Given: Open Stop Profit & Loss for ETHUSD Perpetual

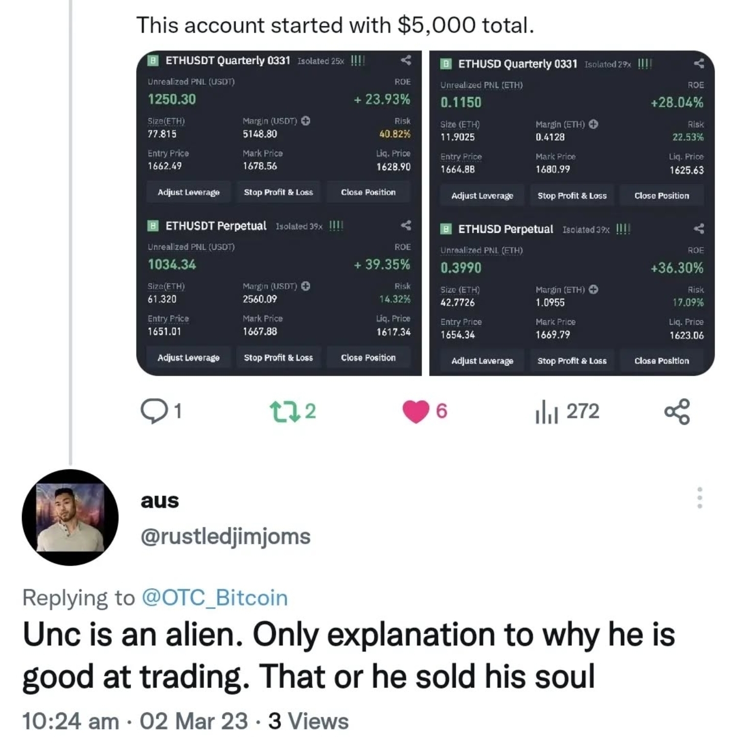Looking at the screenshot, I should 572,361.
